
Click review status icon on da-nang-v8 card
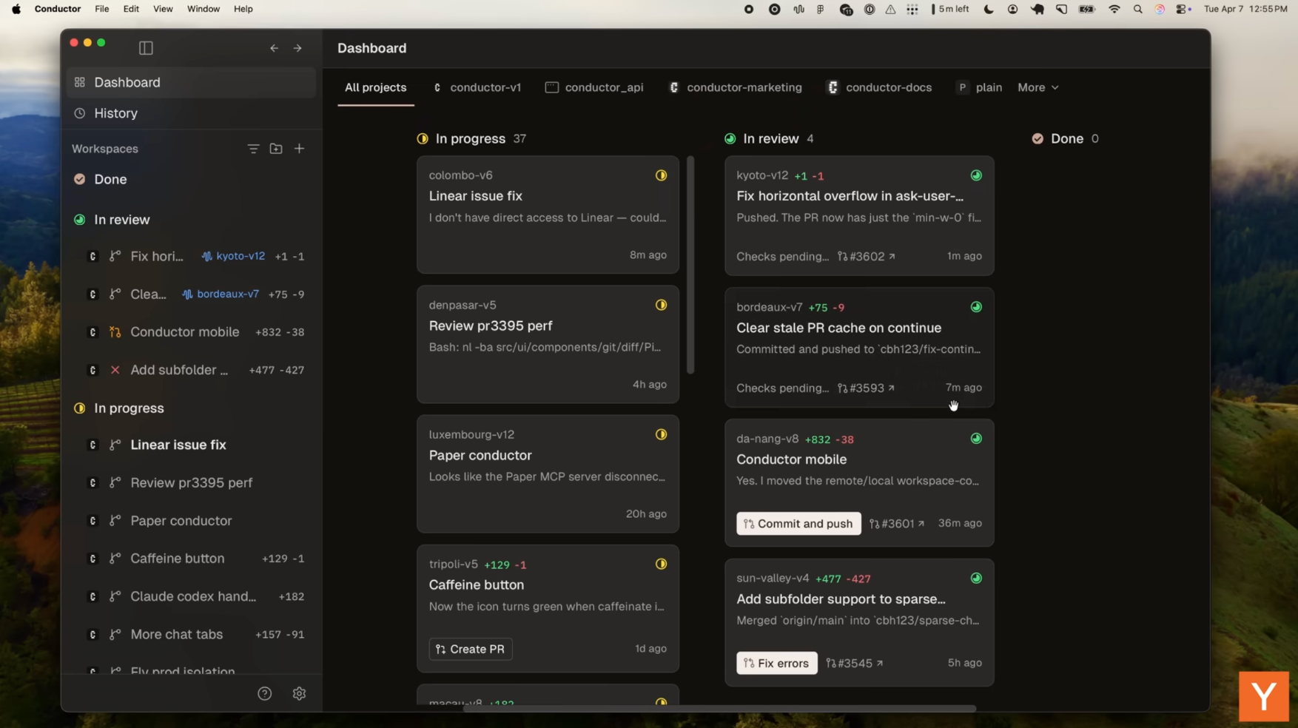pyautogui.click(x=976, y=439)
